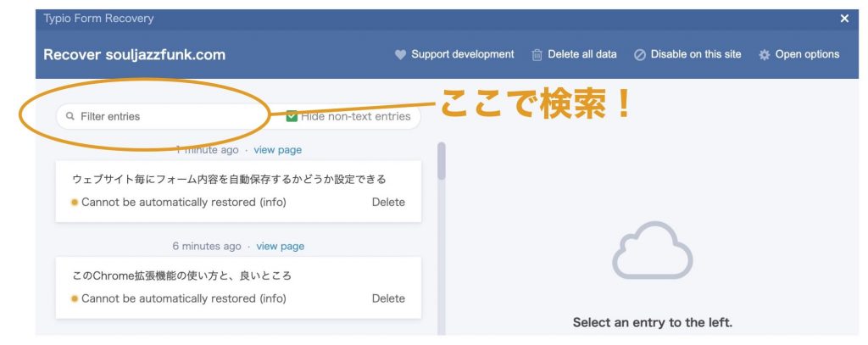
Task: Open view page link for 1 minute ago entry
Action: (x=277, y=150)
